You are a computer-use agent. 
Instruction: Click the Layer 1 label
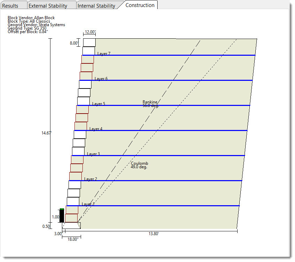click(x=88, y=204)
